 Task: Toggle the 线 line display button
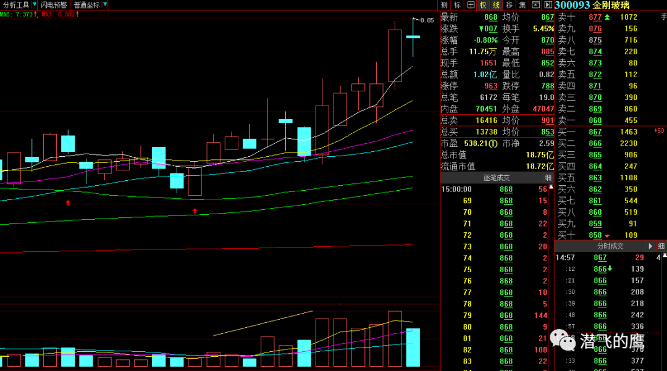497,5
